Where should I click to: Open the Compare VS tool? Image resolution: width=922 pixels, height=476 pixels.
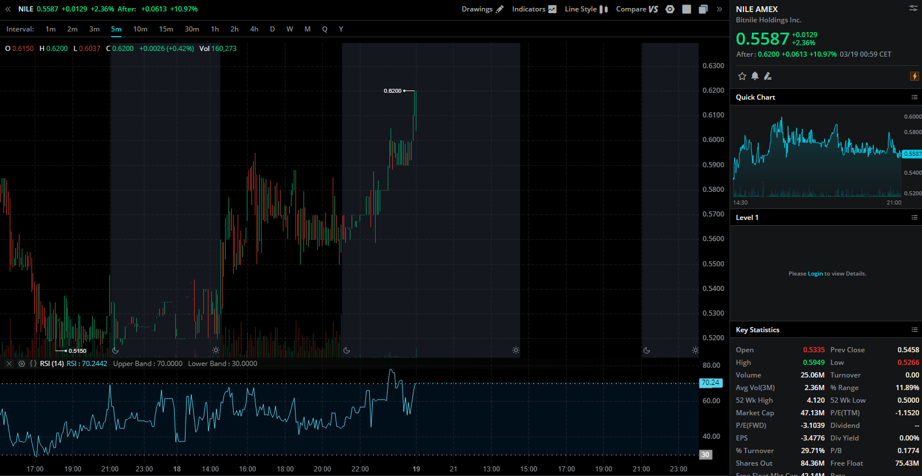tap(637, 9)
